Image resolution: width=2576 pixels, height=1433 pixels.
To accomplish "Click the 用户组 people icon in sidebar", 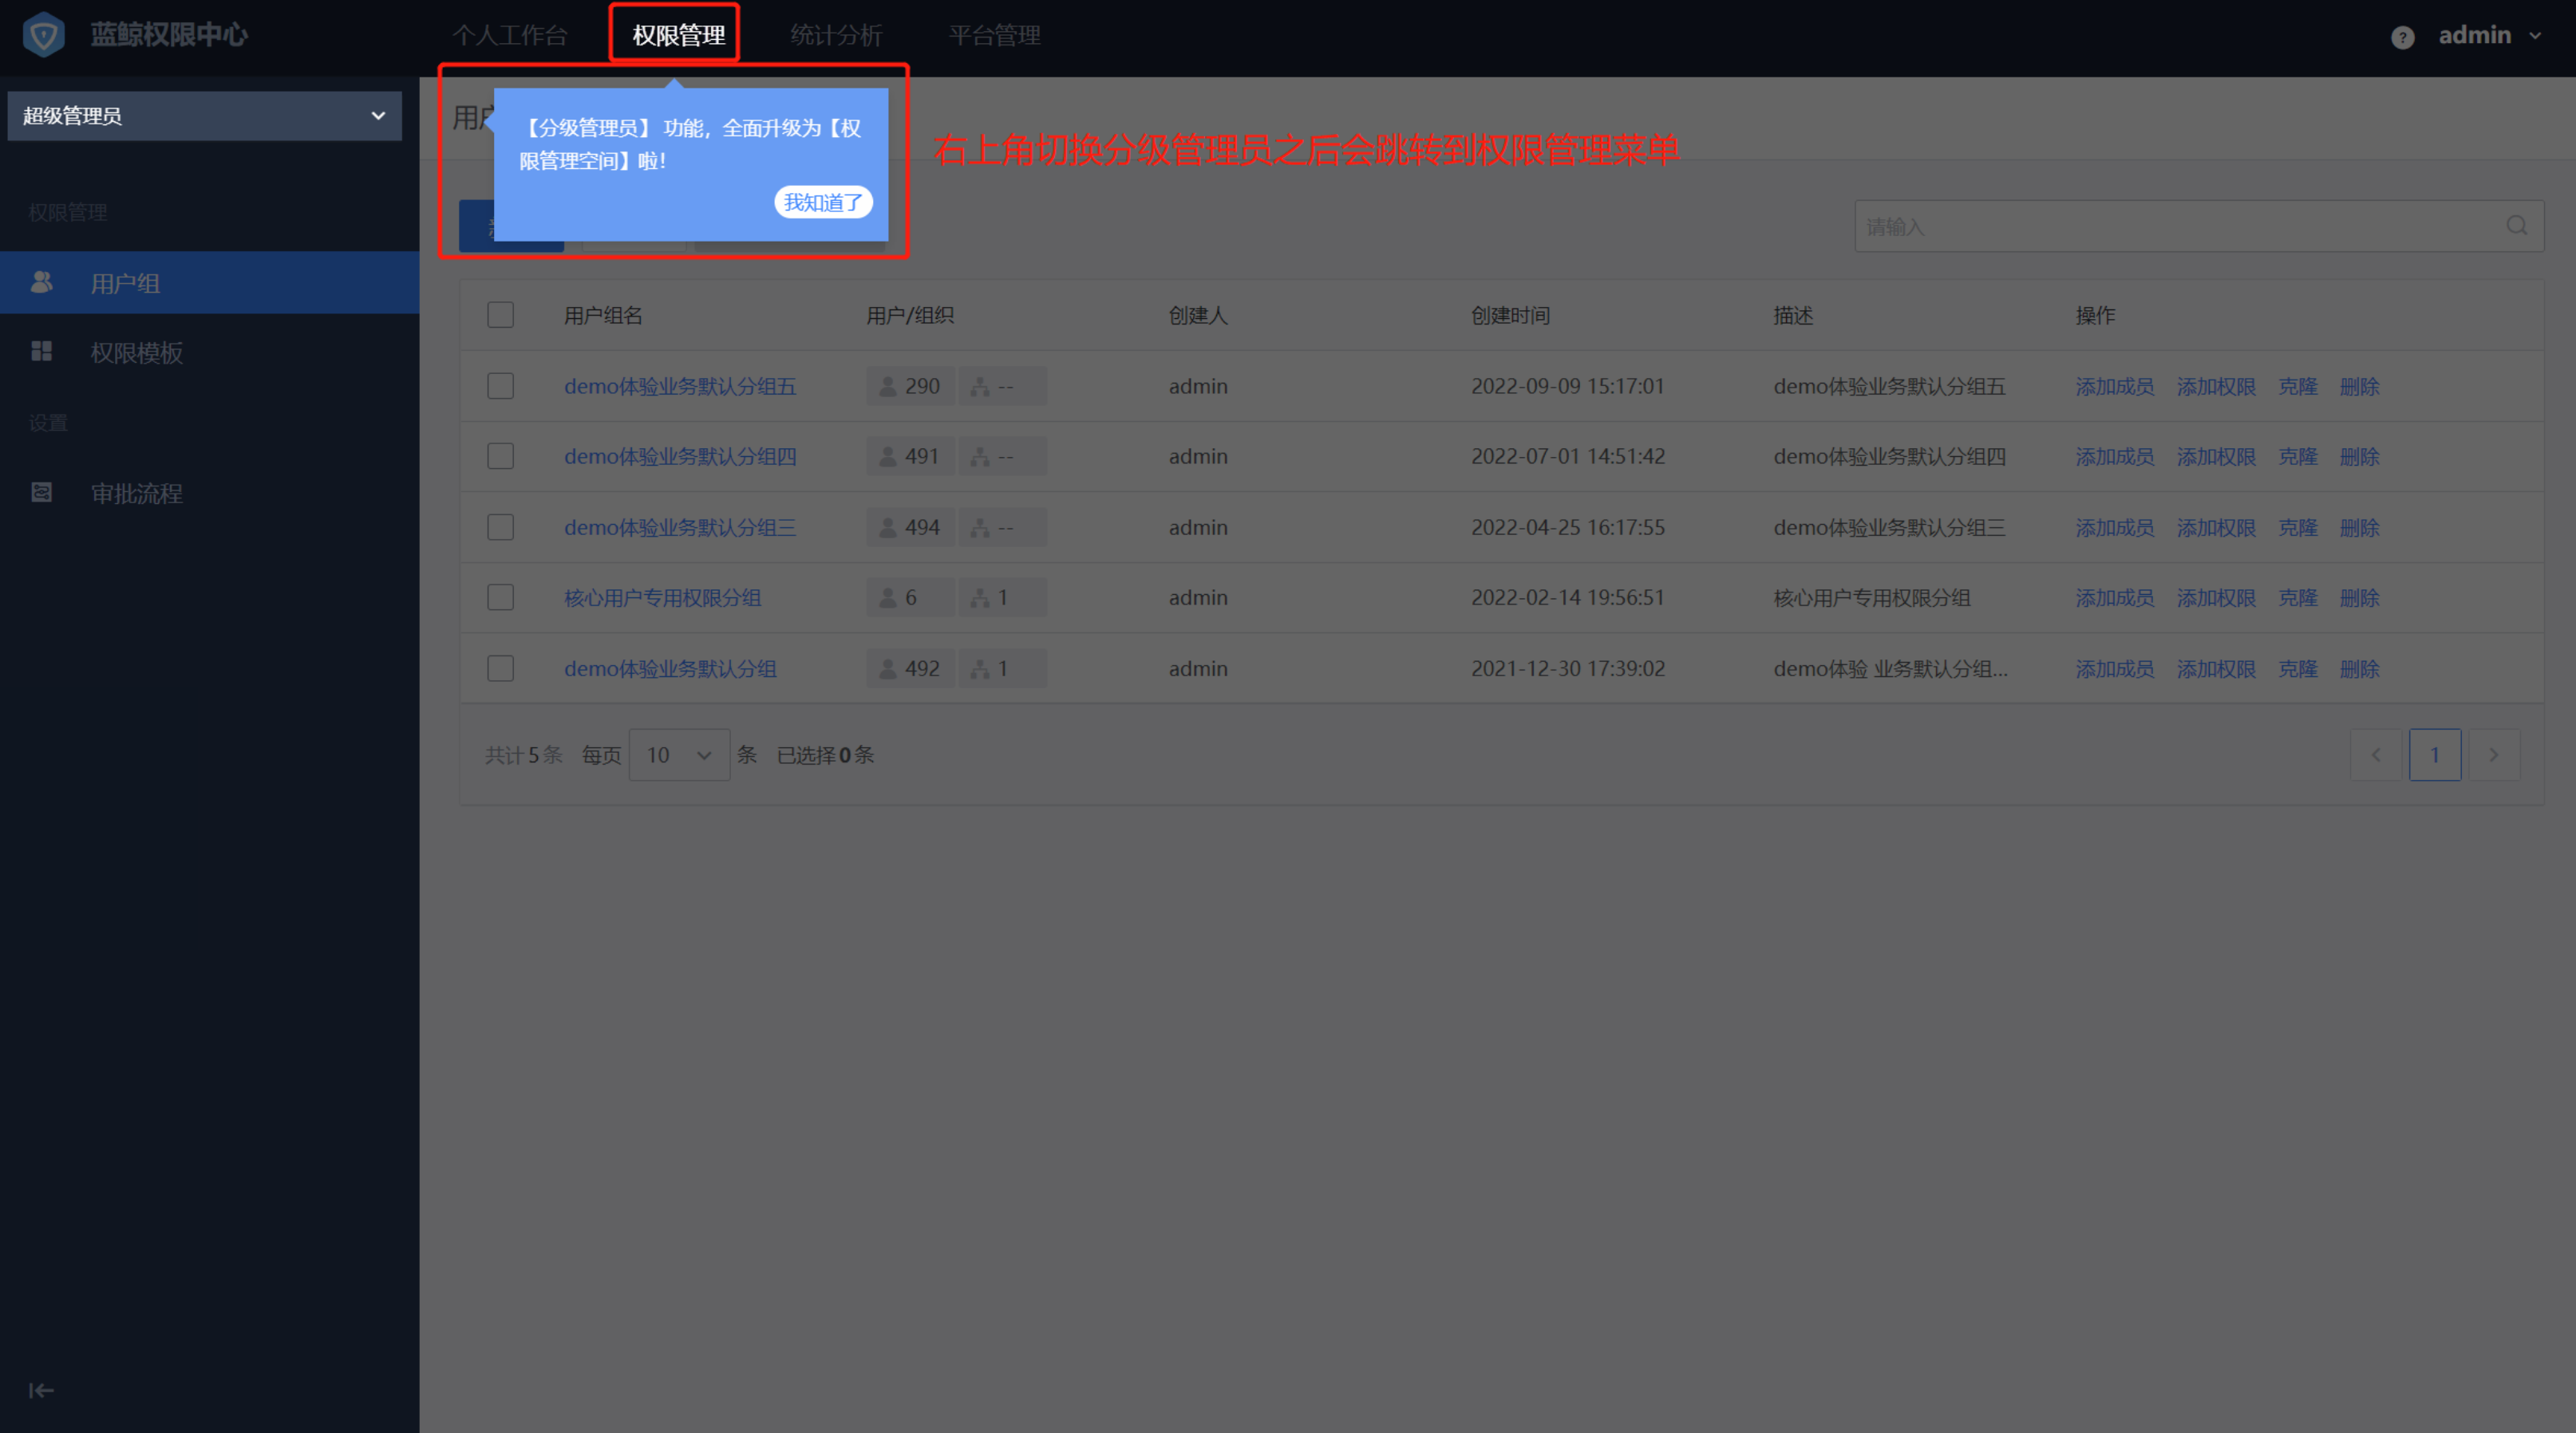I will click(42, 283).
